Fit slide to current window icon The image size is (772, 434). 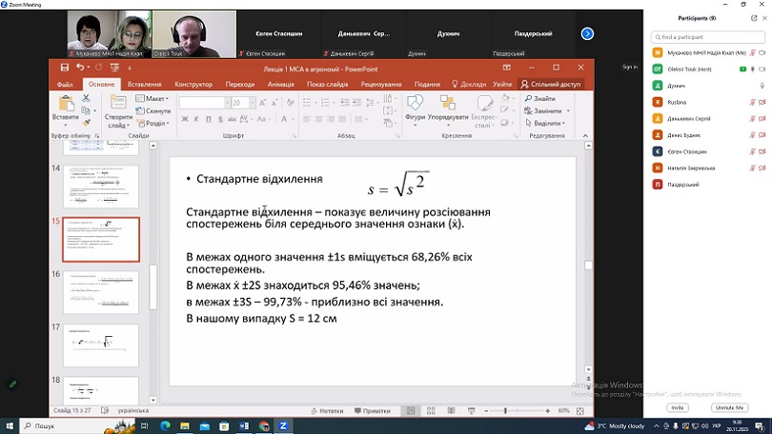click(580, 410)
